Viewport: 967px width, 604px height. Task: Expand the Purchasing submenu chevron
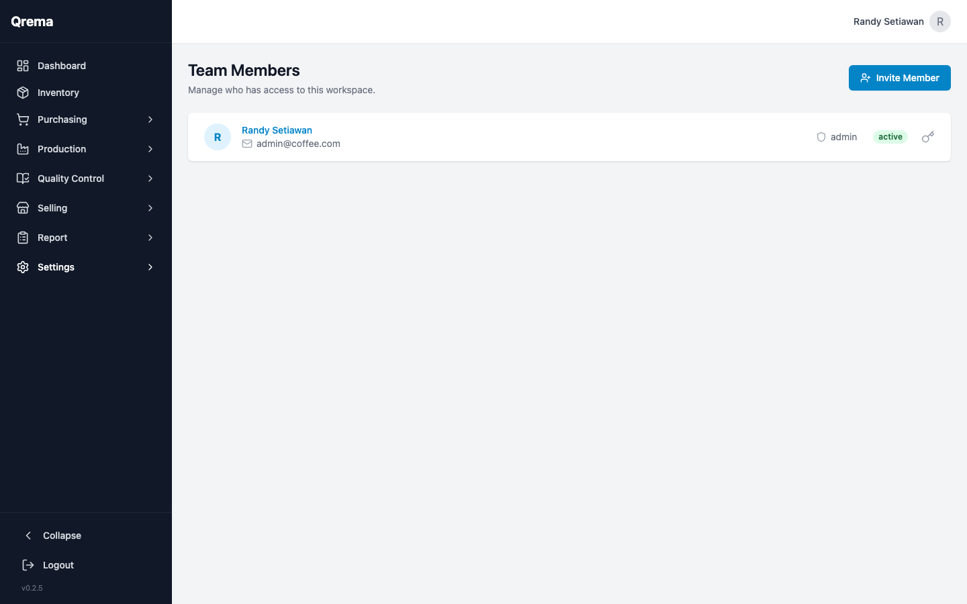(x=150, y=119)
